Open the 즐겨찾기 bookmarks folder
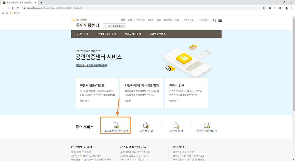The height and width of the screenshot is (161, 295). click(16, 13)
